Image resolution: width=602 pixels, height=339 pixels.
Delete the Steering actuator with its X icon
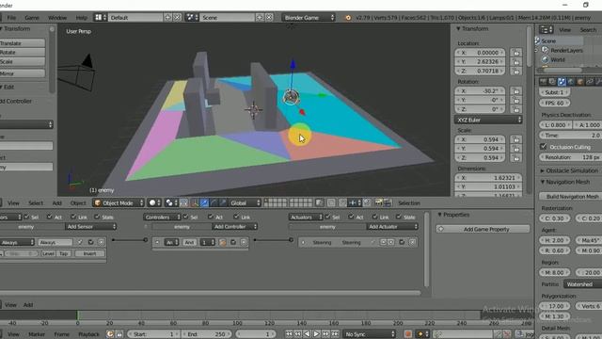coord(412,242)
